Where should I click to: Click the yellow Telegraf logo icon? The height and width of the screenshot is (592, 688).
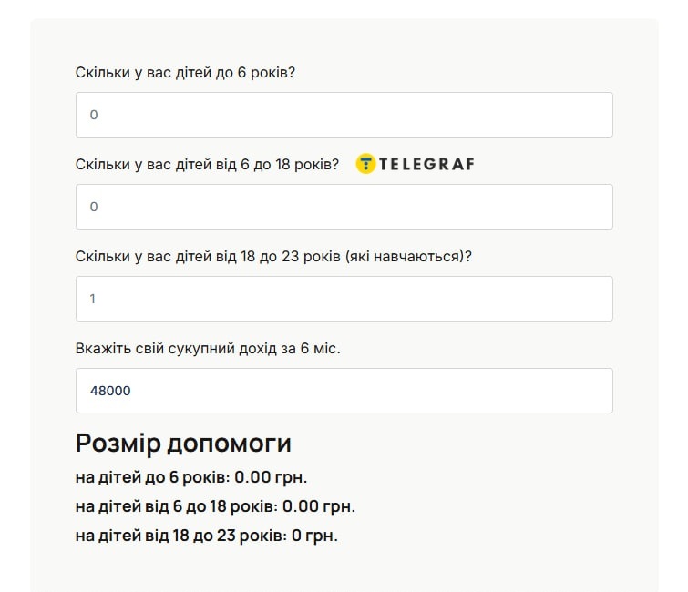point(365,164)
